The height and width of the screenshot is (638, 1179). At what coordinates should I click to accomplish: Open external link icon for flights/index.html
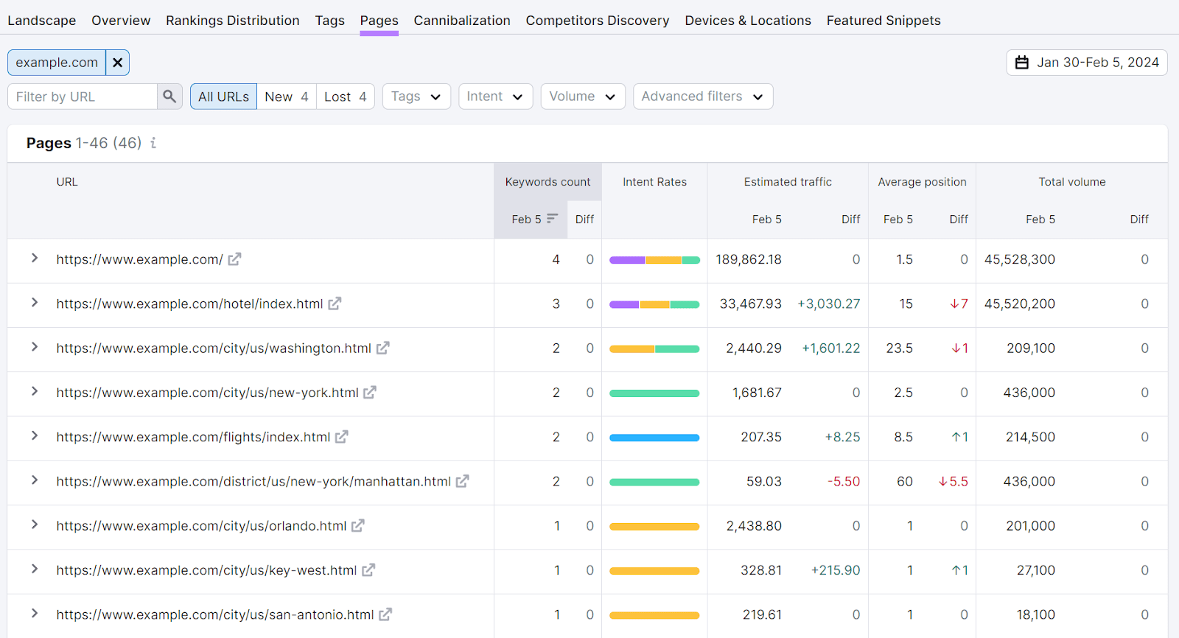[x=341, y=437]
